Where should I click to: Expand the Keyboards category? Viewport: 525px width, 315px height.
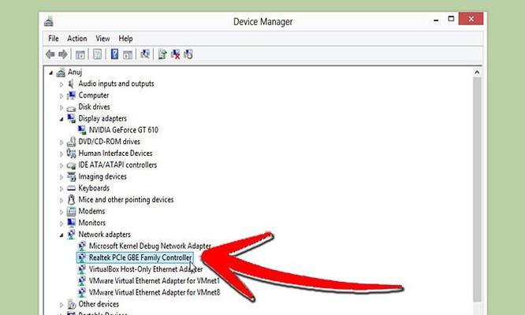pyautogui.click(x=61, y=188)
